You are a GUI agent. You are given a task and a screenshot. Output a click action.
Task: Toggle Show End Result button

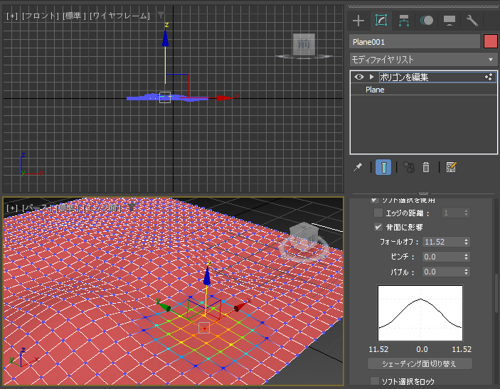[383, 167]
